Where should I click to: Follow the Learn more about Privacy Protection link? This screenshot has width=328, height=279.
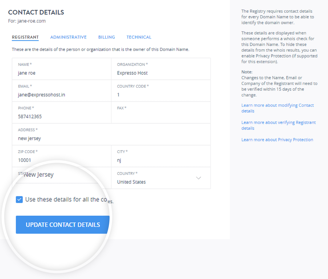277,140
